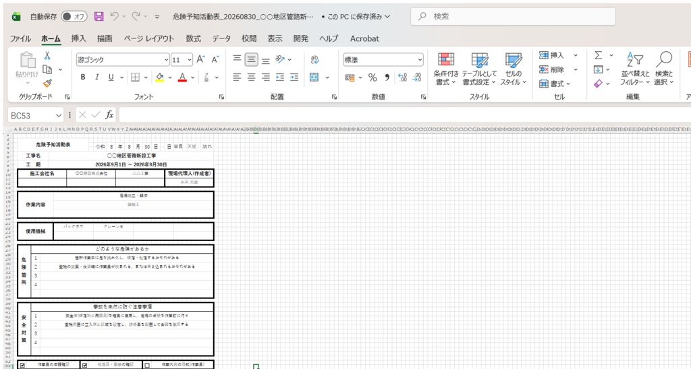Viewport: 691px width, 369px height.
Task: Toggle Bold formatting
Action: [x=83, y=77]
